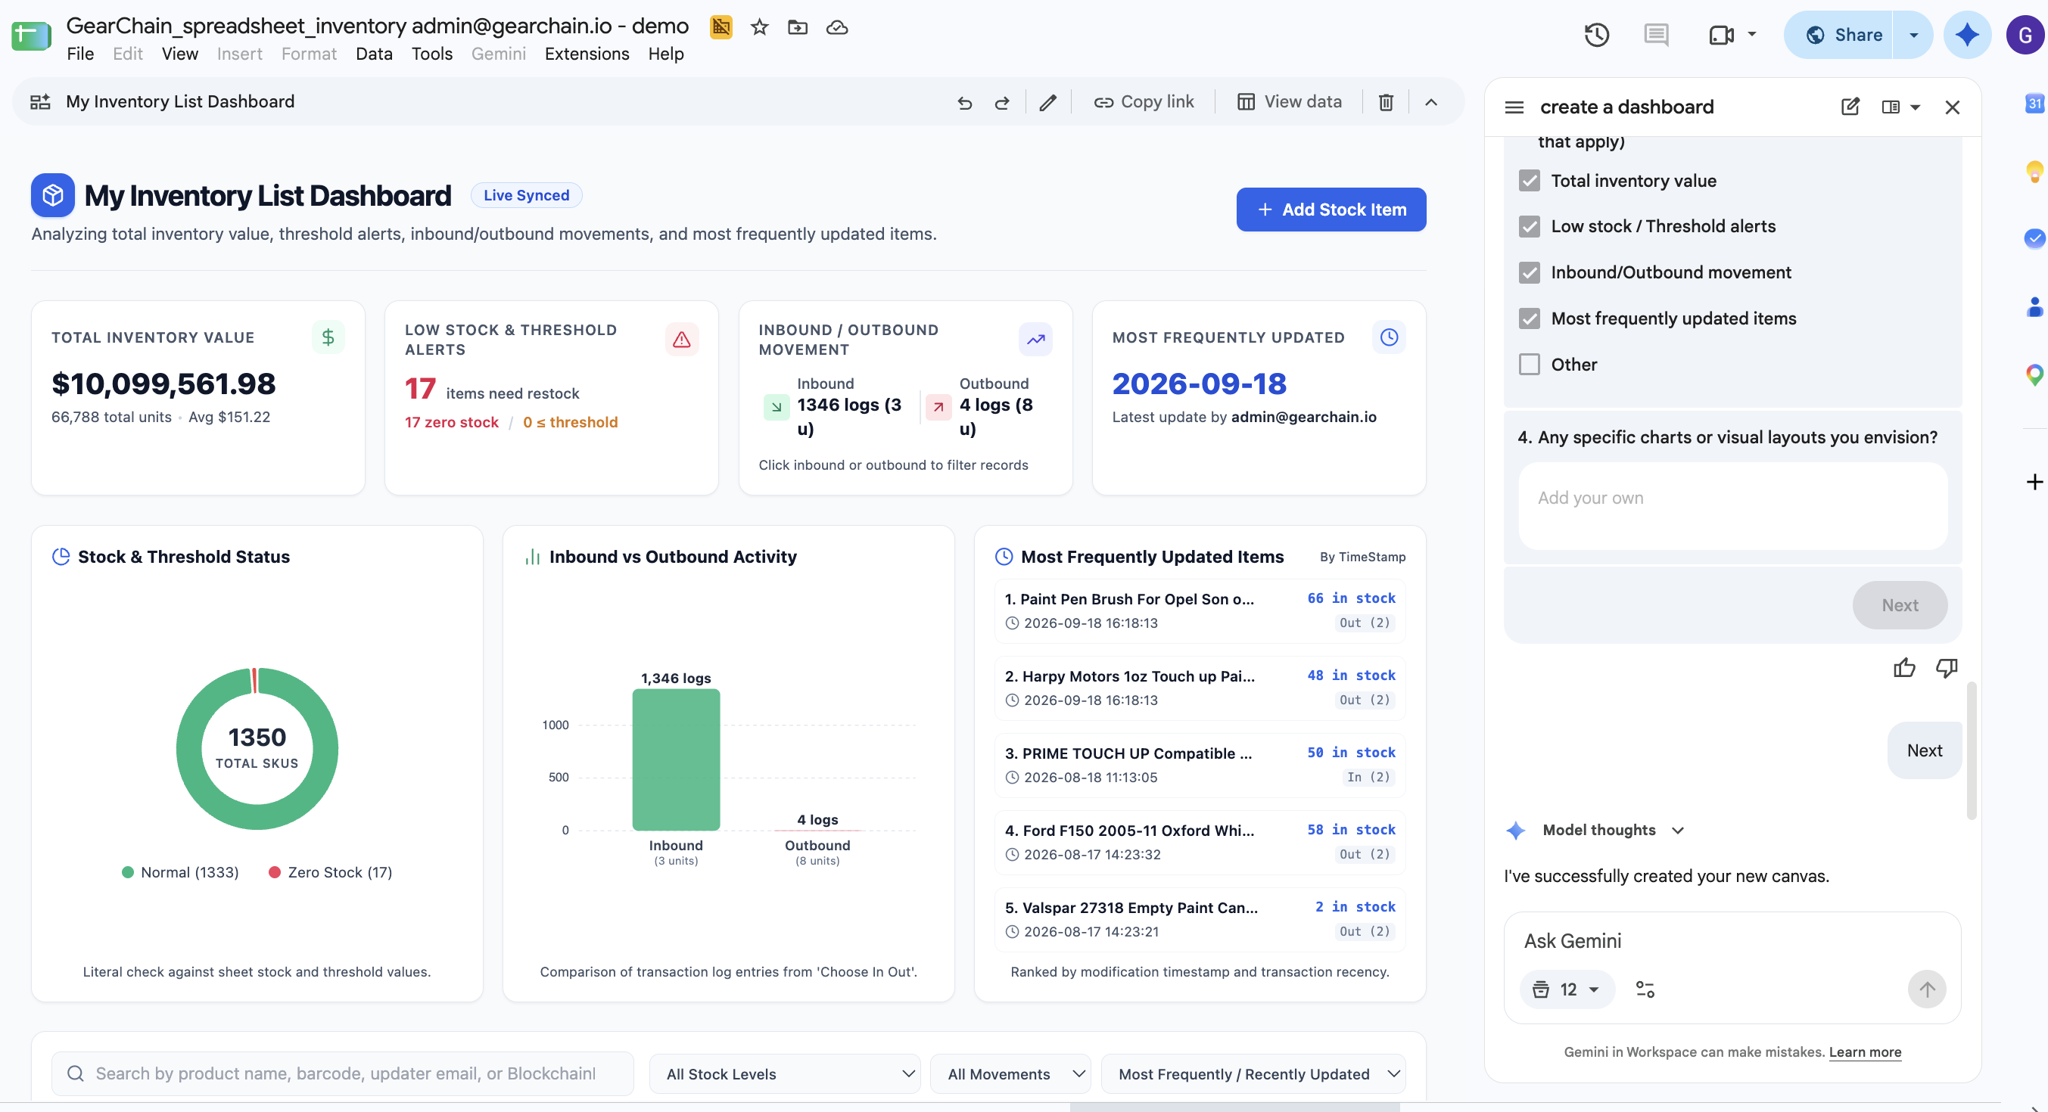Open Most Frequently / Recently Updated sort
Screen dimensions: 2048x1112
point(1254,1075)
